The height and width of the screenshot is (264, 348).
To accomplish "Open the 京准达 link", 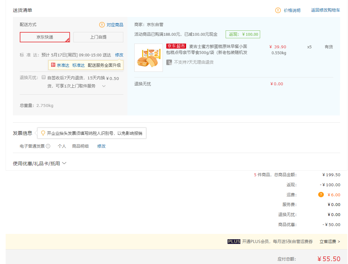I will [63, 65].
